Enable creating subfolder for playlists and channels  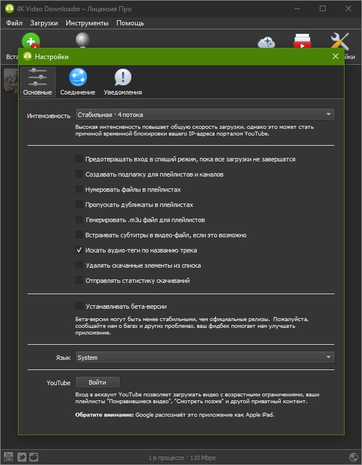pyautogui.click(x=79, y=174)
